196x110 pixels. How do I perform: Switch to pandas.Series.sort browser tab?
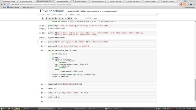[x=98, y=1]
